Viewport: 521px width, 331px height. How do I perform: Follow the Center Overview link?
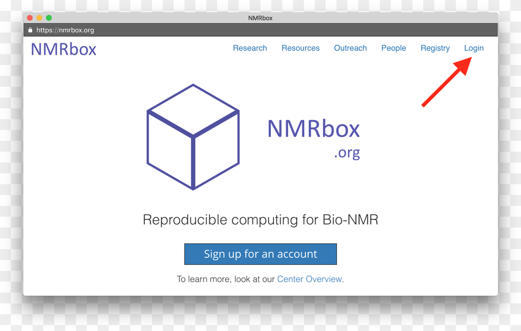(309, 279)
